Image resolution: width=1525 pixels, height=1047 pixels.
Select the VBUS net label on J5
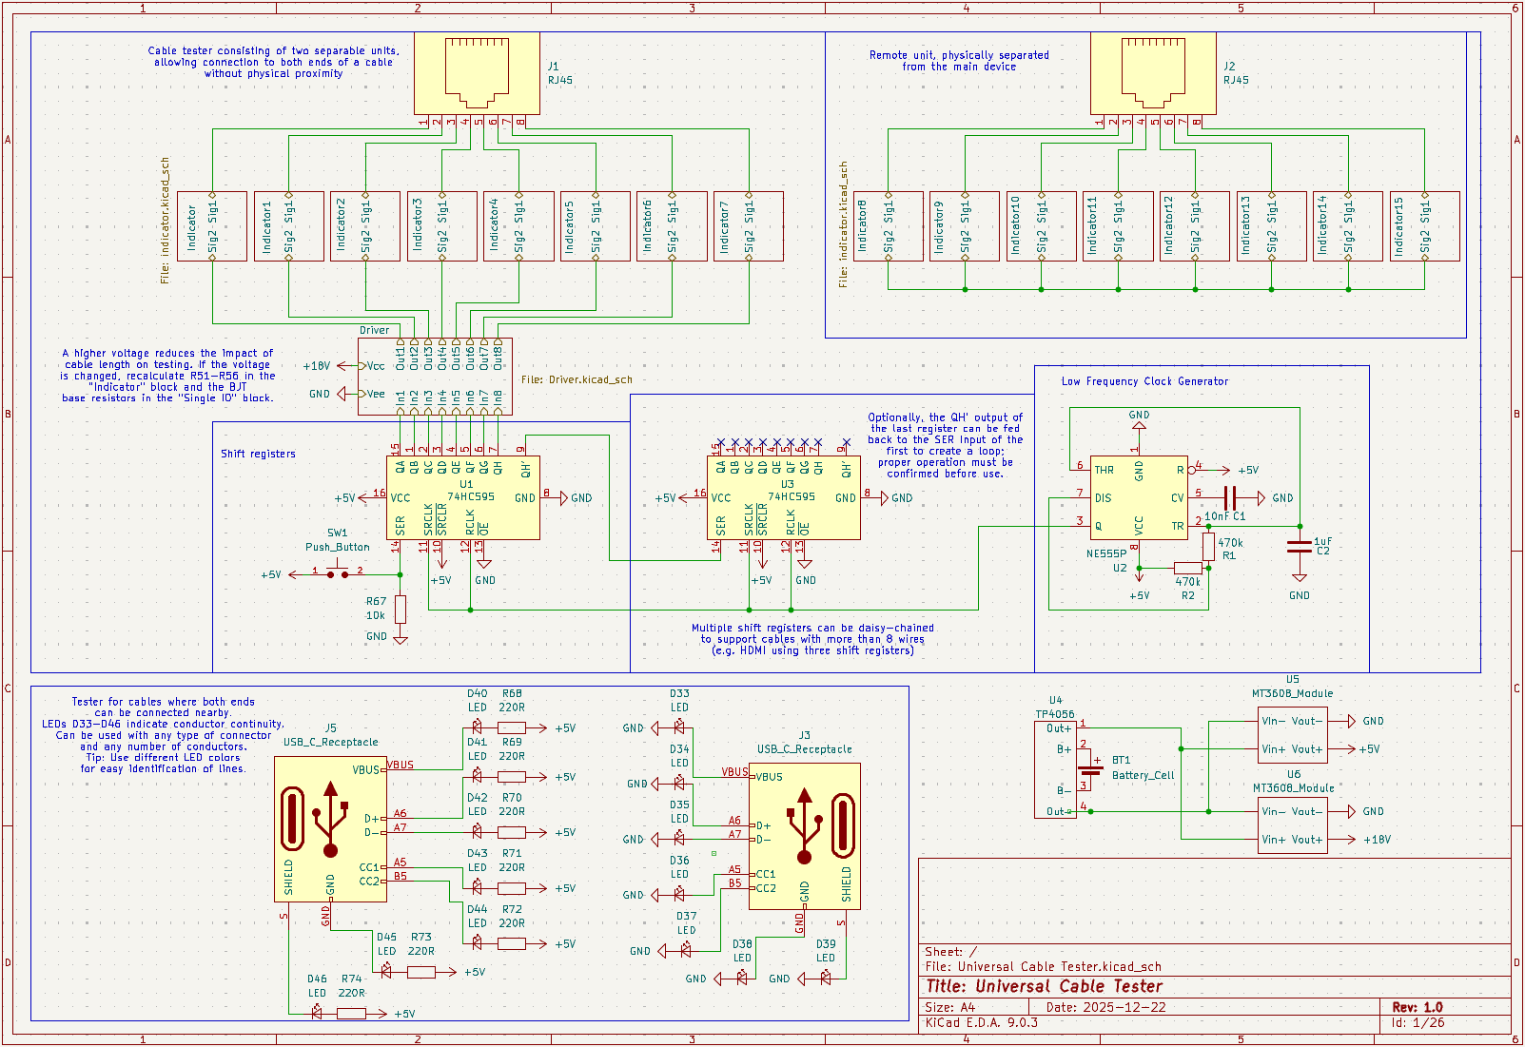pyautogui.click(x=400, y=765)
